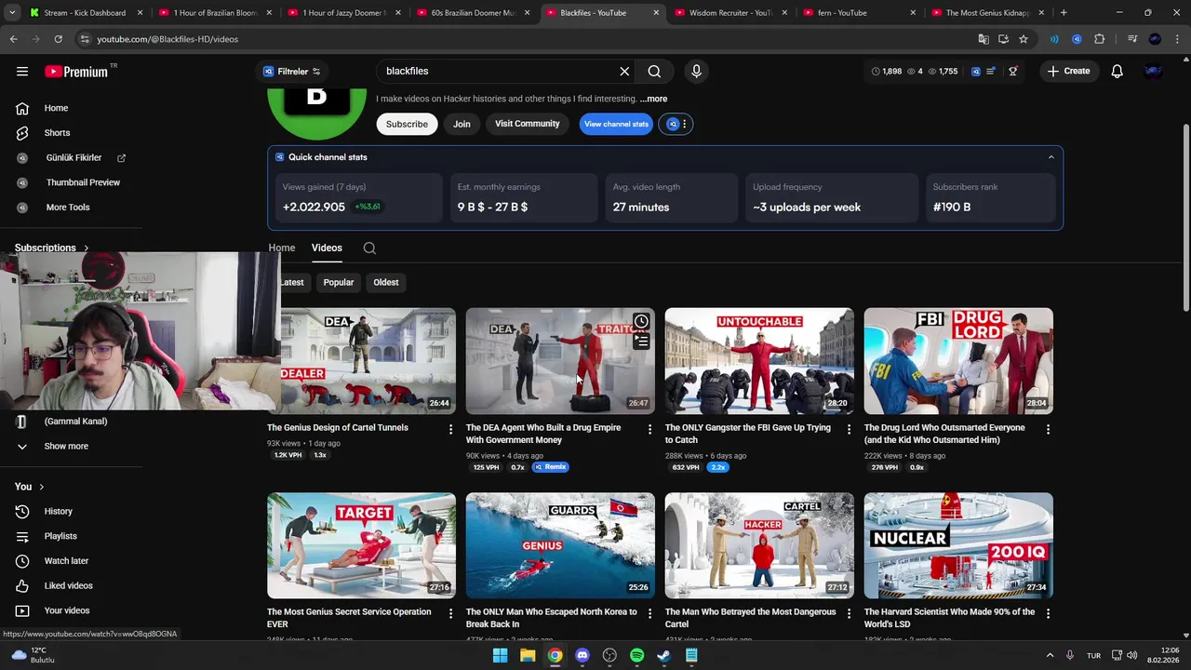Expand channel description with ...more

653,99
